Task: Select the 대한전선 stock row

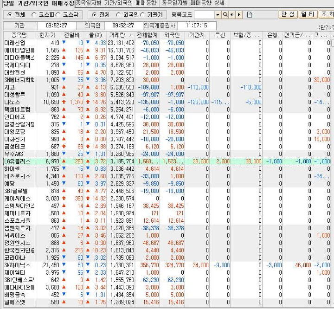Action: [167, 72]
